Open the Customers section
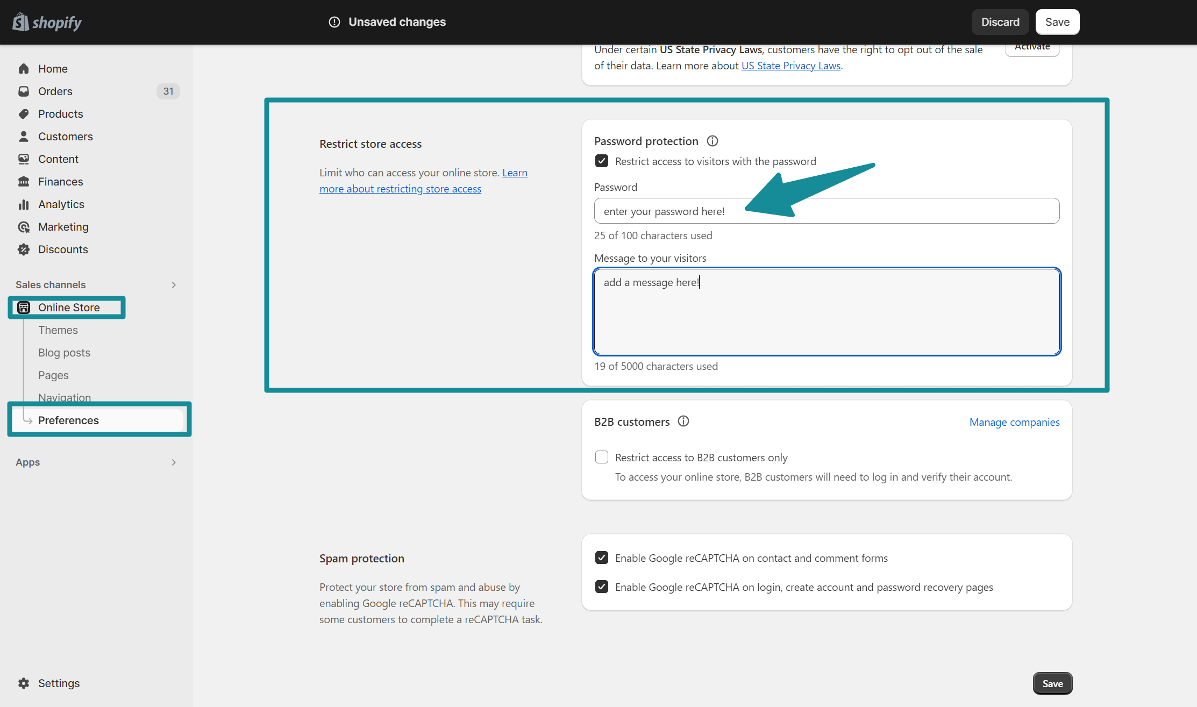Image resolution: width=1197 pixels, height=707 pixels. click(x=65, y=136)
